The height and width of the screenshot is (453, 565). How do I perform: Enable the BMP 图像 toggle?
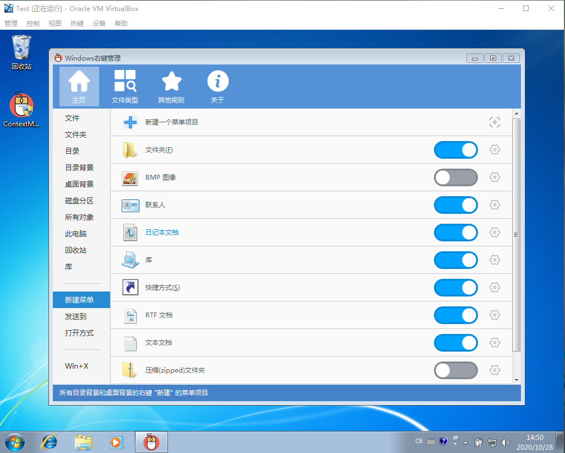point(455,177)
